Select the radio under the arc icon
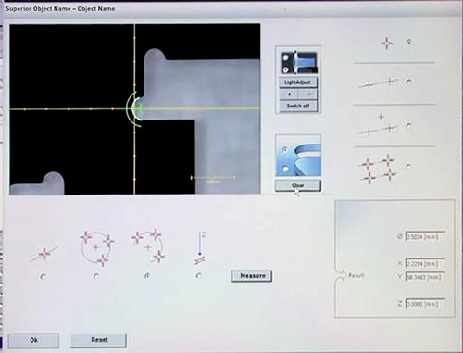 coord(147,276)
